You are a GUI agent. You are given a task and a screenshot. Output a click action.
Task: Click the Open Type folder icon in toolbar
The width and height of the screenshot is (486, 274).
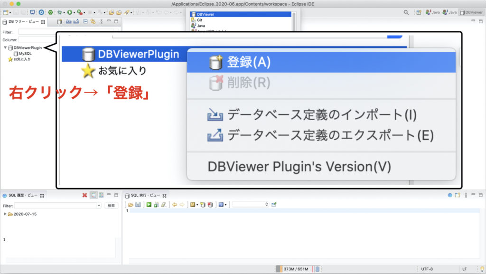[111, 12]
